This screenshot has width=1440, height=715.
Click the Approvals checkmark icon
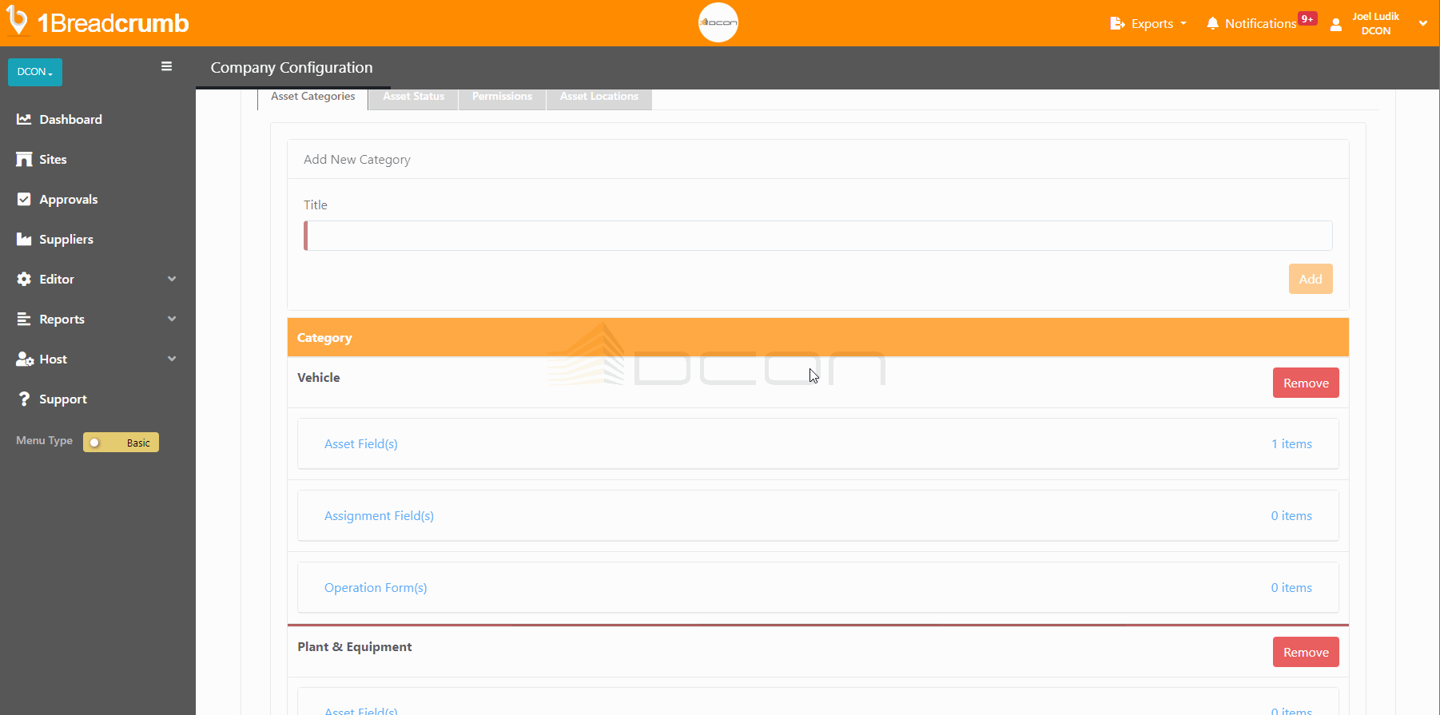(24, 199)
